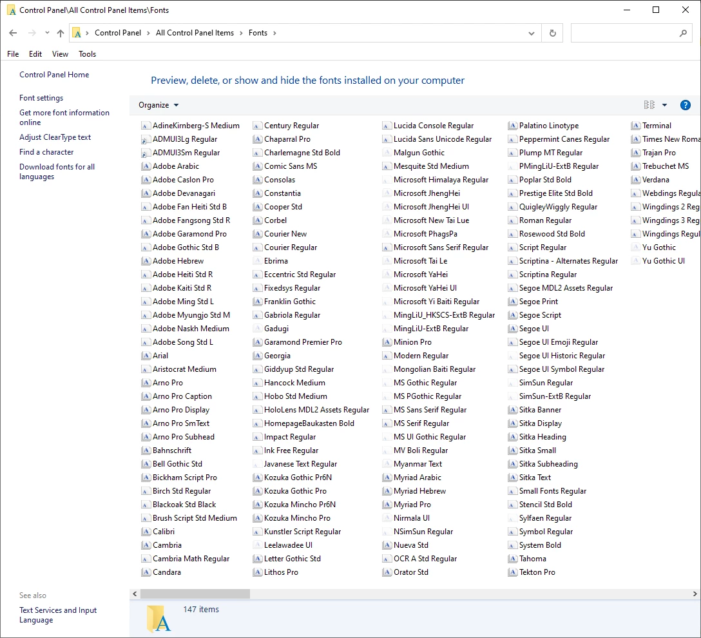The width and height of the screenshot is (701, 638).
Task: Select the Georgia font icon
Action: pos(257,356)
